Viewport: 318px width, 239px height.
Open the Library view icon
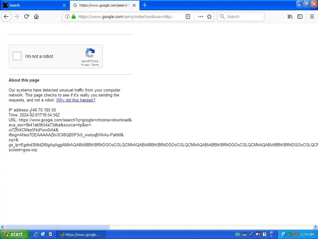click(x=290, y=16)
